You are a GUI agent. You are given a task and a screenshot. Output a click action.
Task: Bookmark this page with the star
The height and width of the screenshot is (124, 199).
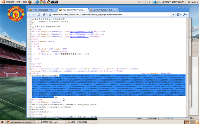tap(50, 15)
